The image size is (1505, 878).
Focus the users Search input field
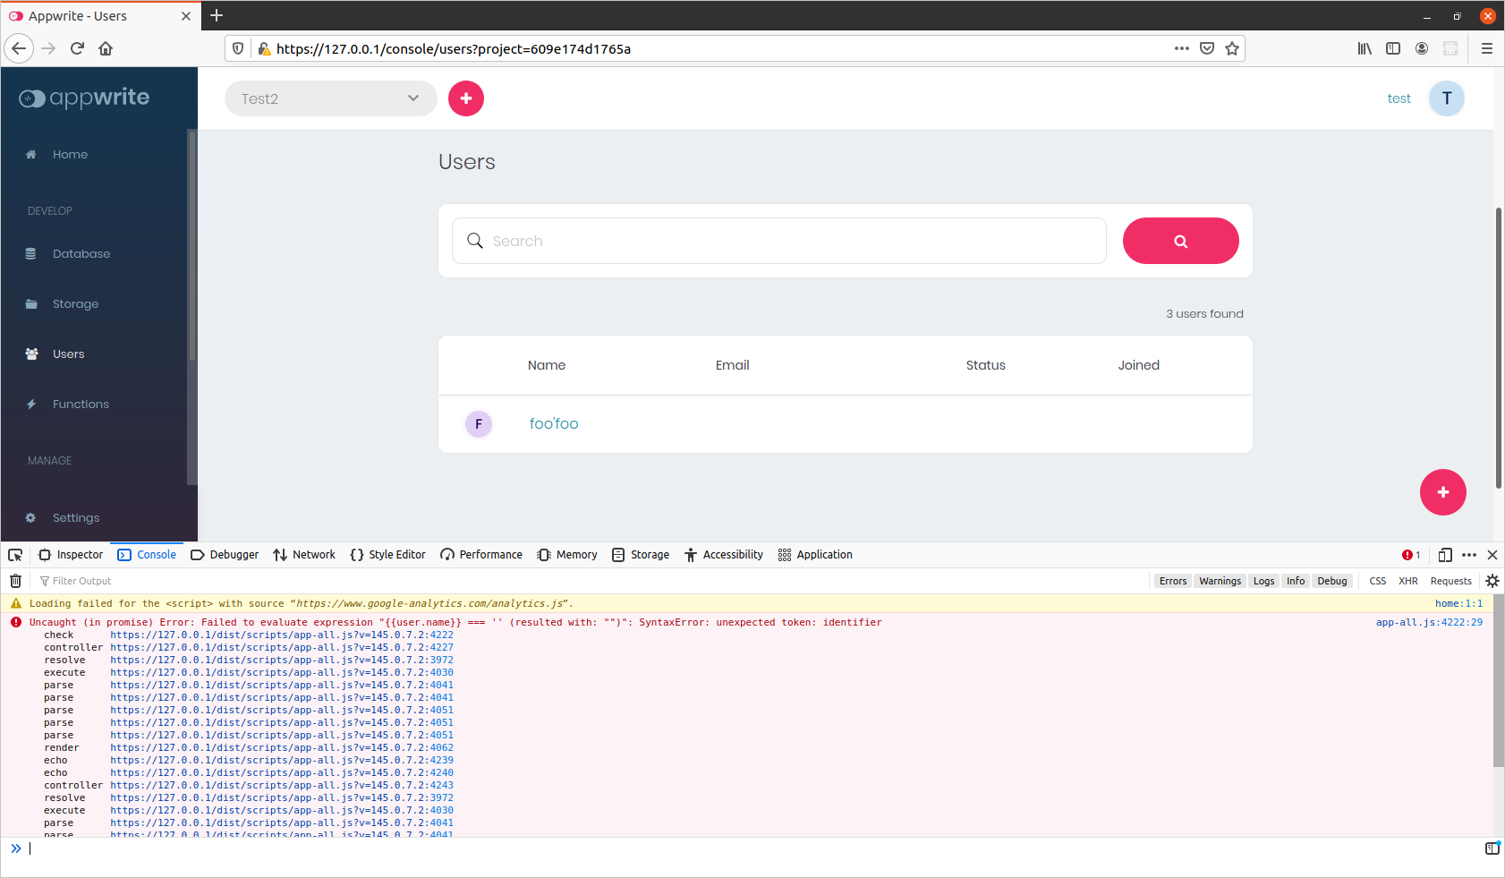point(779,241)
